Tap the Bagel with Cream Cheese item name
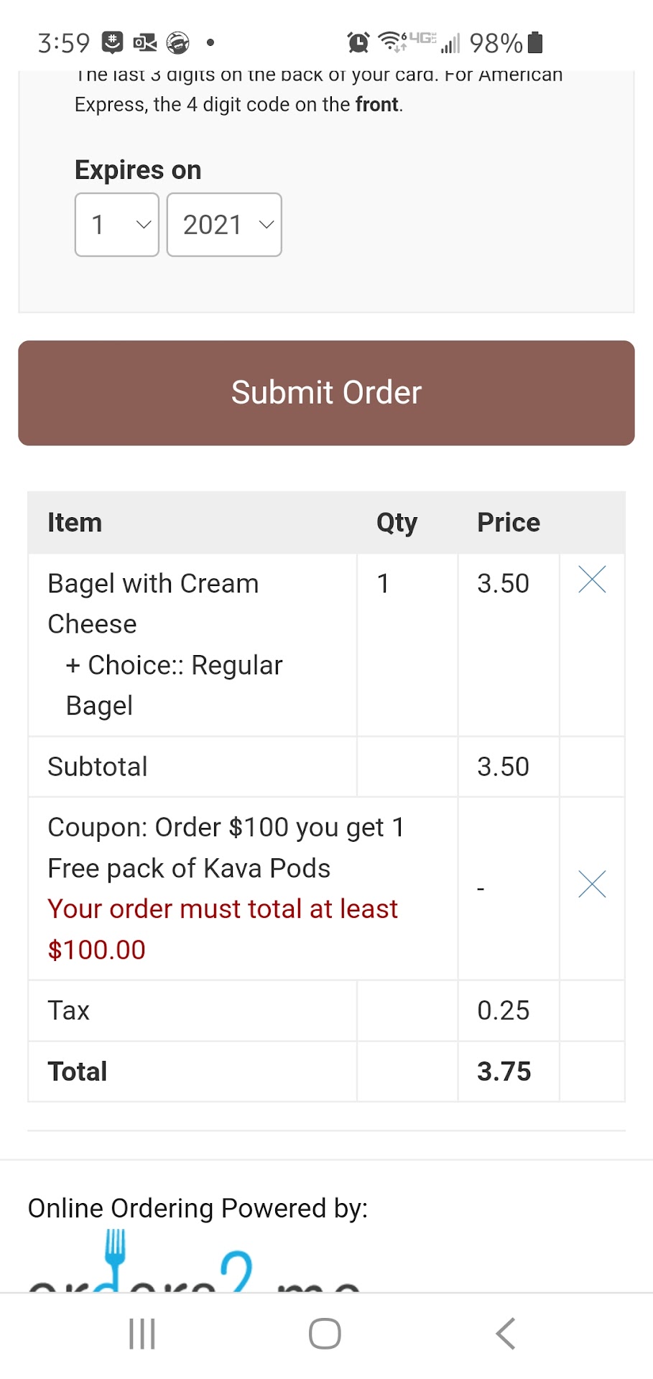 point(153,603)
